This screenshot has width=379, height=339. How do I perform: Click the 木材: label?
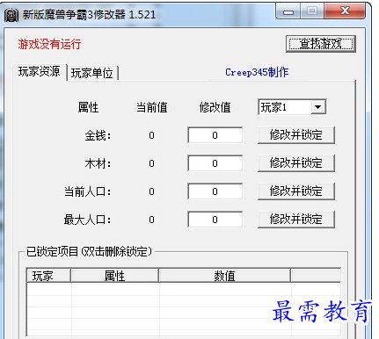pyautogui.click(x=98, y=163)
